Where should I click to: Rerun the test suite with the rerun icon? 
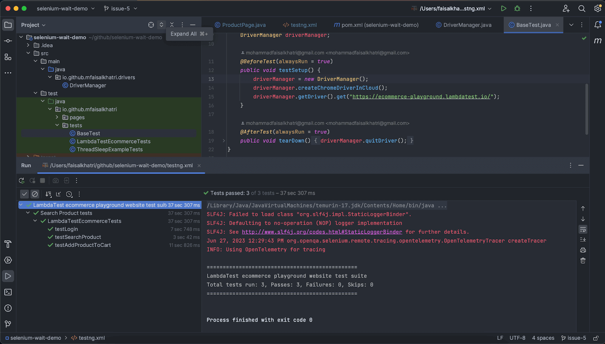tap(22, 180)
